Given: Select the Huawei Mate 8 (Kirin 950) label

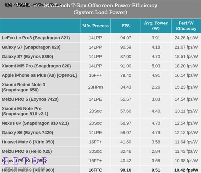Looking at the screenshot, I should tap(28, 142).
